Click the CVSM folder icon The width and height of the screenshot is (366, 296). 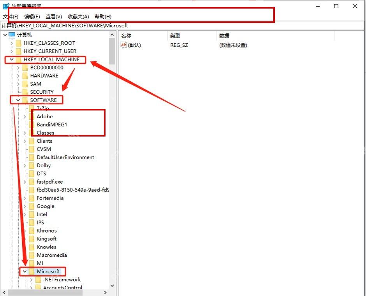tap(32, 149)
